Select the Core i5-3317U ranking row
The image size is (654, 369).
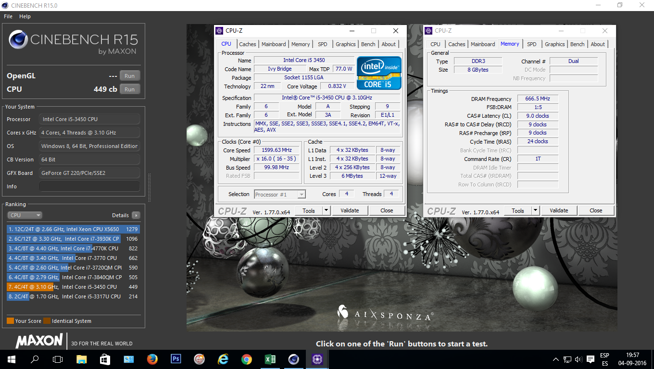(x=73, y=296)
